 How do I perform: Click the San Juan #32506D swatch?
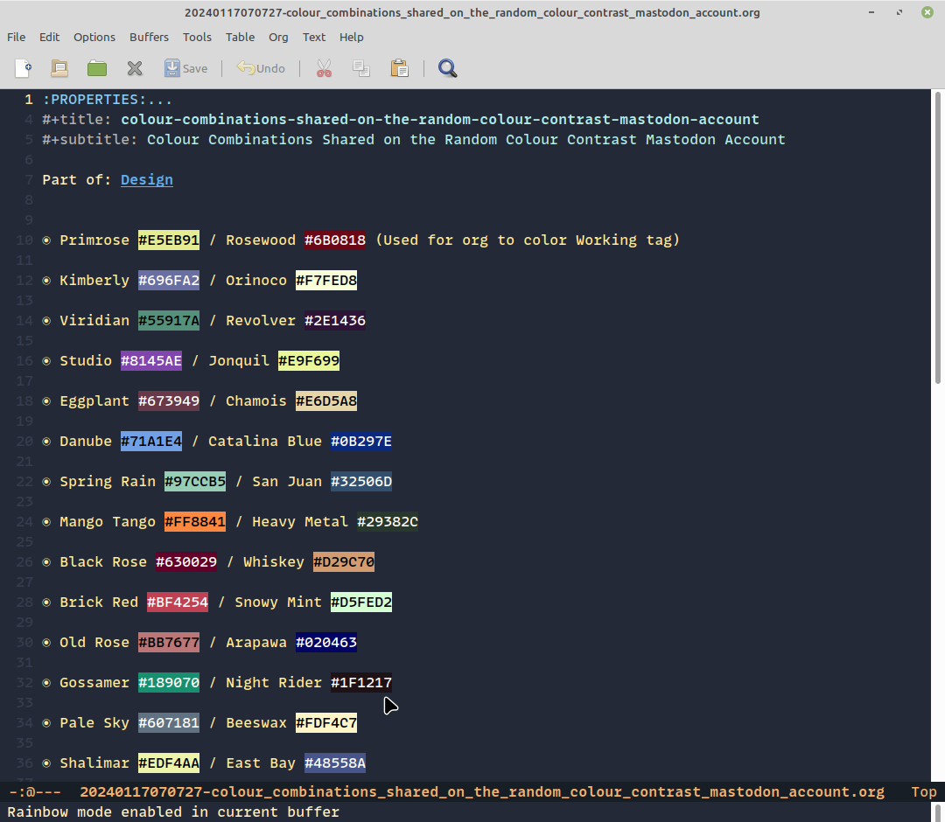(361, 482)
